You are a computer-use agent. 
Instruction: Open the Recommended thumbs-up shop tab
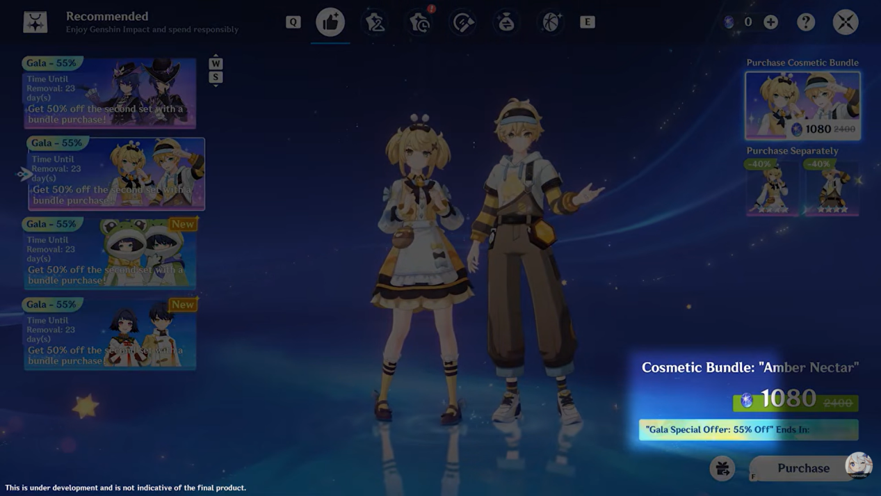pyautogui.click(x=330, y=22)
